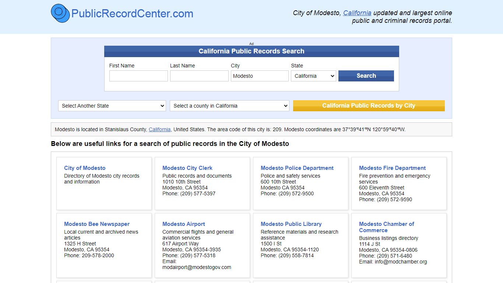Image resolution: width=503 pixels, height=283 pixels.
Task: Select Modesto Bee address 1325 H Street
Action: [80, 244]
